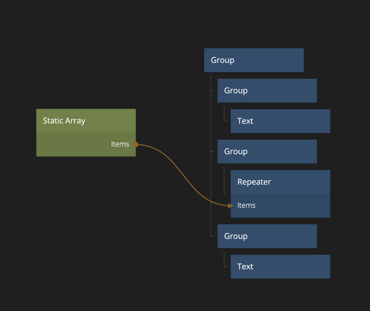Screen dimensions: 370x311
Task: Click the hierarchy connector left of the first Text node
Action: click(x=224, y=114)
